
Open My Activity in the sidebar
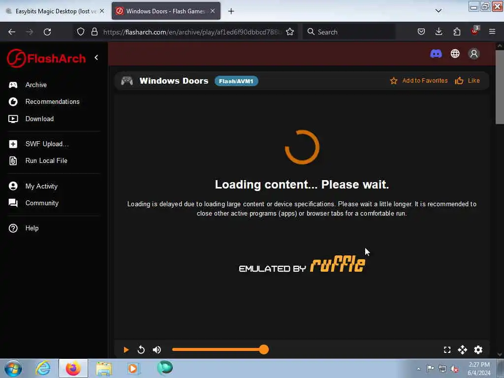point(33,186)
